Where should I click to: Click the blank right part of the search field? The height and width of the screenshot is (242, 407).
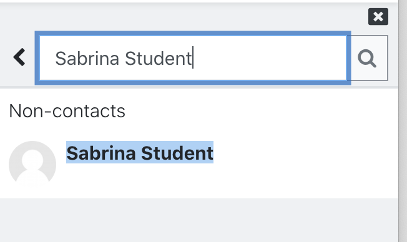coord(270,58)
